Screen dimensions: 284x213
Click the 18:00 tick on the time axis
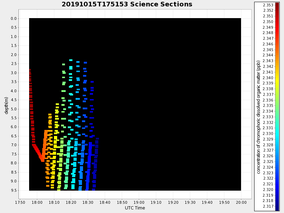point(37,202)
